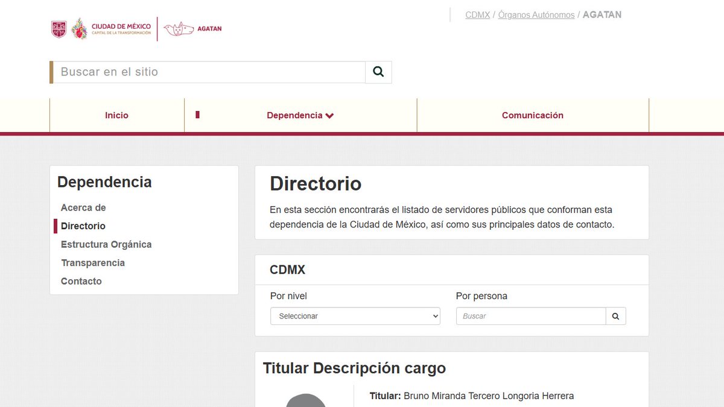
Task: Click the CDMX coat of arms logo
Action: tap(58, 28)
